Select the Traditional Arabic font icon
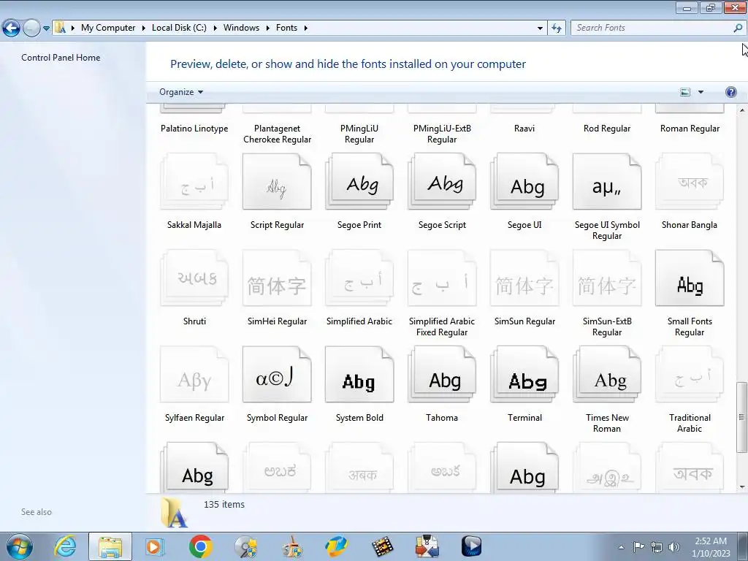This screenshot has height=561, width=748. 690,375
